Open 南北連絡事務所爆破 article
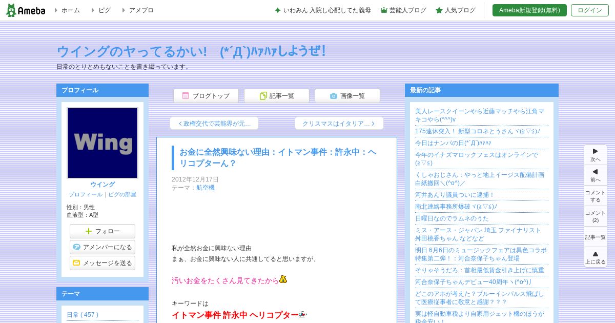This screenshot has height=323, width=615. [x=456, y=207]
